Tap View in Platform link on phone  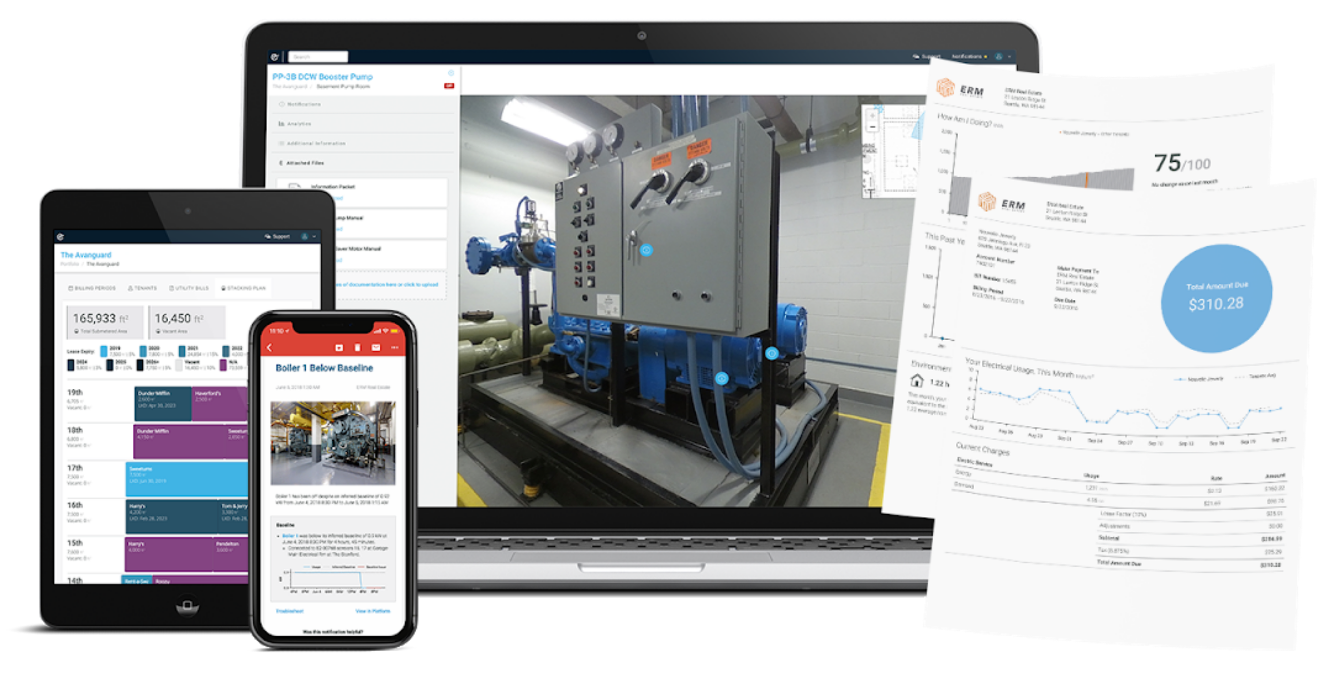(373, 611)
